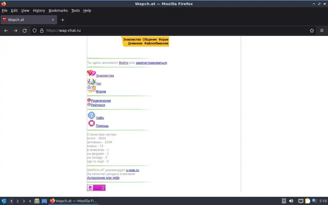Screen dimensions: 328x205
Task: Click the 'всего - 3934' statistic text
Action: pos(96,138)
